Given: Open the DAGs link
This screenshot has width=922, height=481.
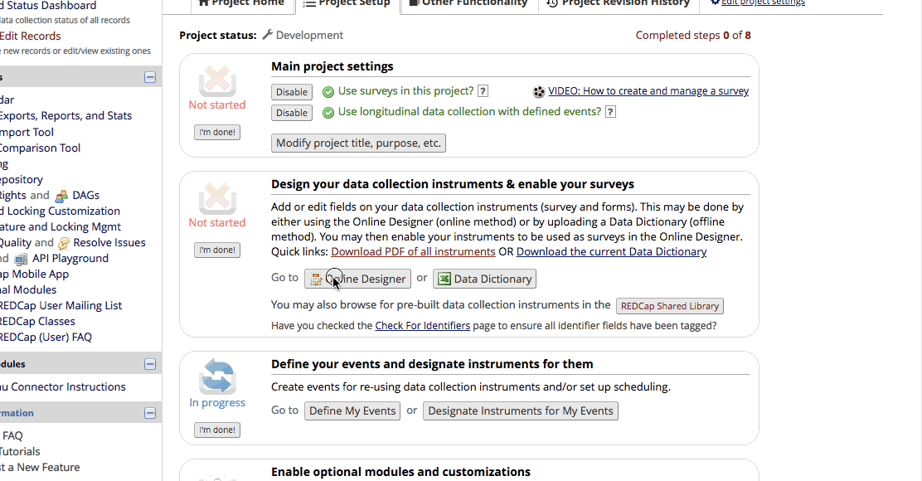Looking at the screenshot, I should pos(86,195).
